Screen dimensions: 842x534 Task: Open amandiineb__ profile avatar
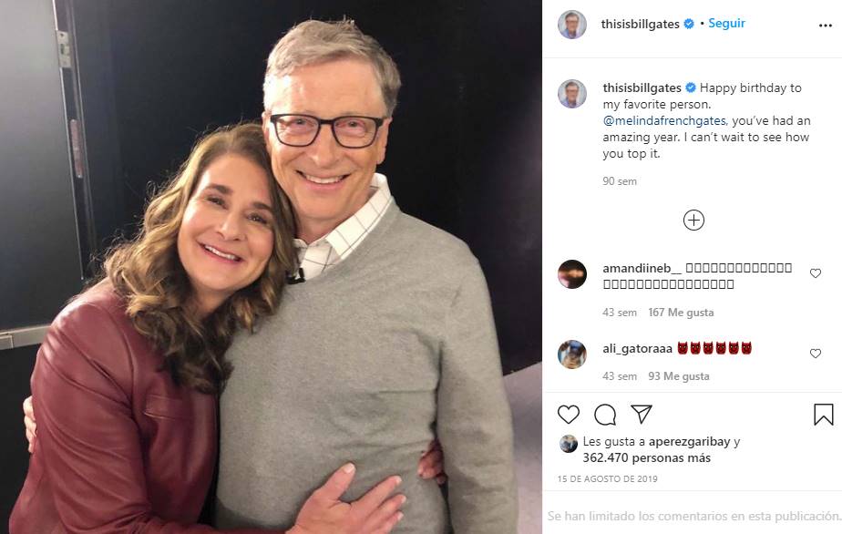click(572, 274)
